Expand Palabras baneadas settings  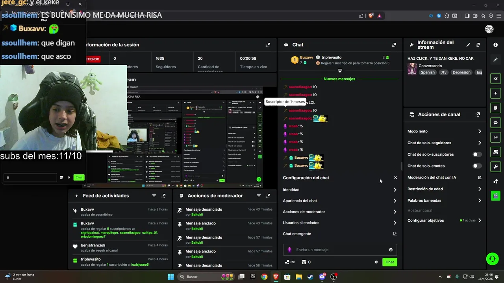pos(480,200)
